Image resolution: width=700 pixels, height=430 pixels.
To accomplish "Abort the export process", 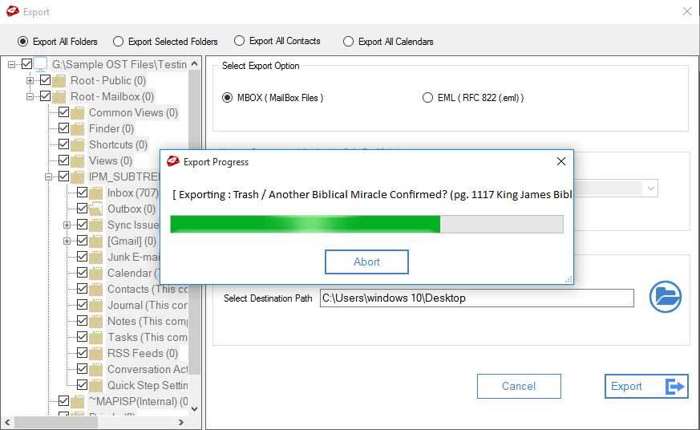I will click(x=366, y=262).
